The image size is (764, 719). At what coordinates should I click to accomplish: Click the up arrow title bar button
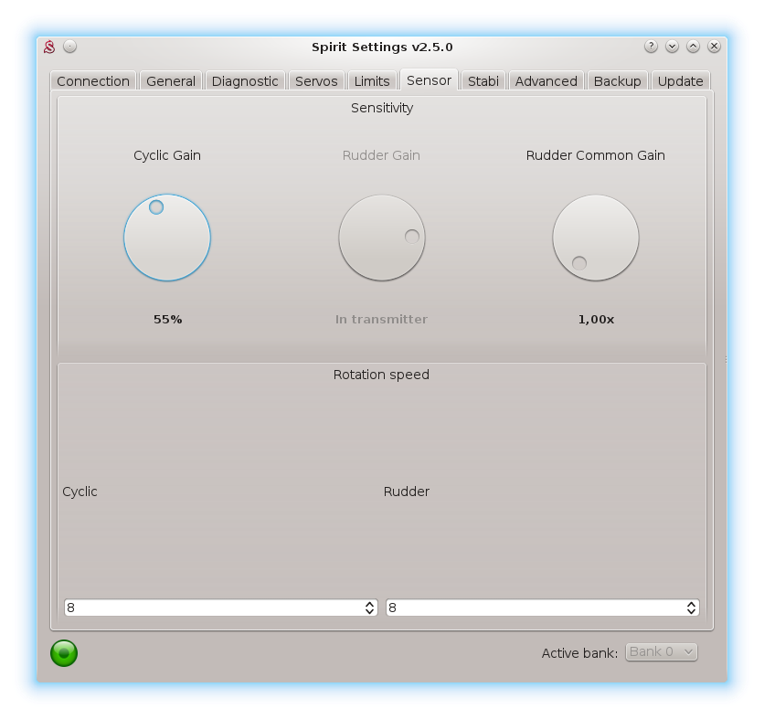pos(693,47)
